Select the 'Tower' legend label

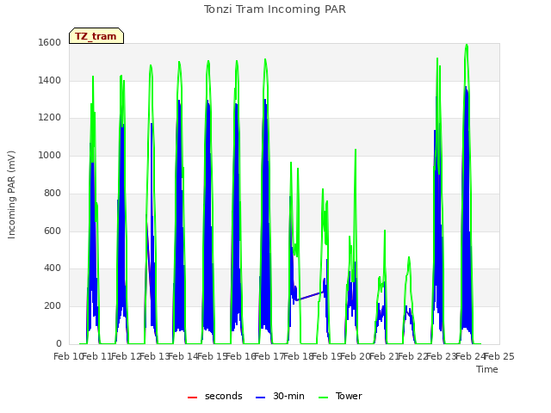click(349, 396)
